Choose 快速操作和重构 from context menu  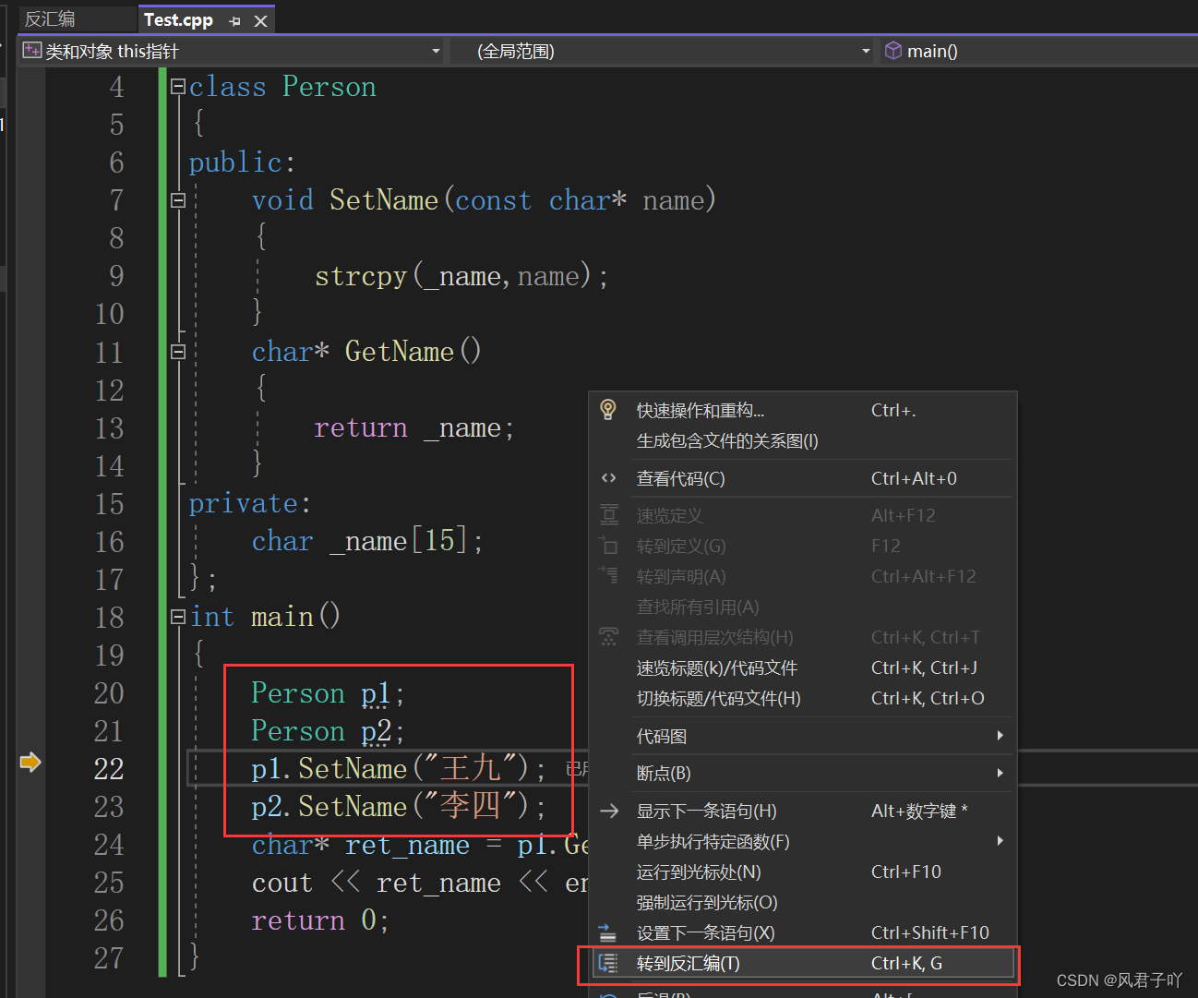point(803,410)
